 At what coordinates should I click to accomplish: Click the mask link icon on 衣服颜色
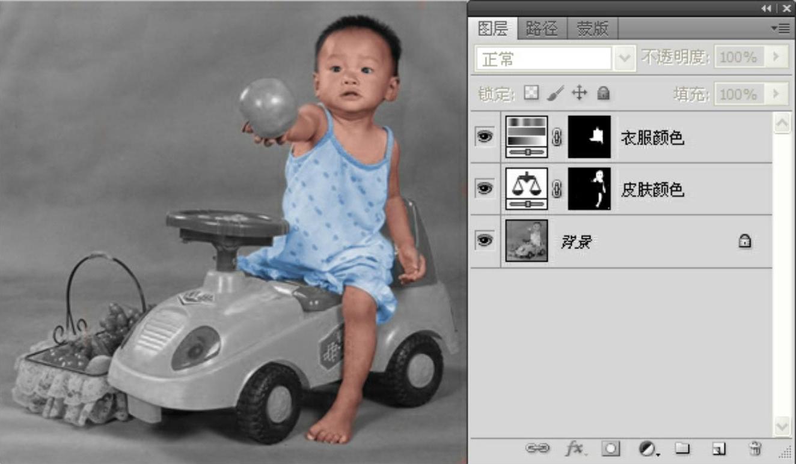pyautogui.click(x=557, y=137)
